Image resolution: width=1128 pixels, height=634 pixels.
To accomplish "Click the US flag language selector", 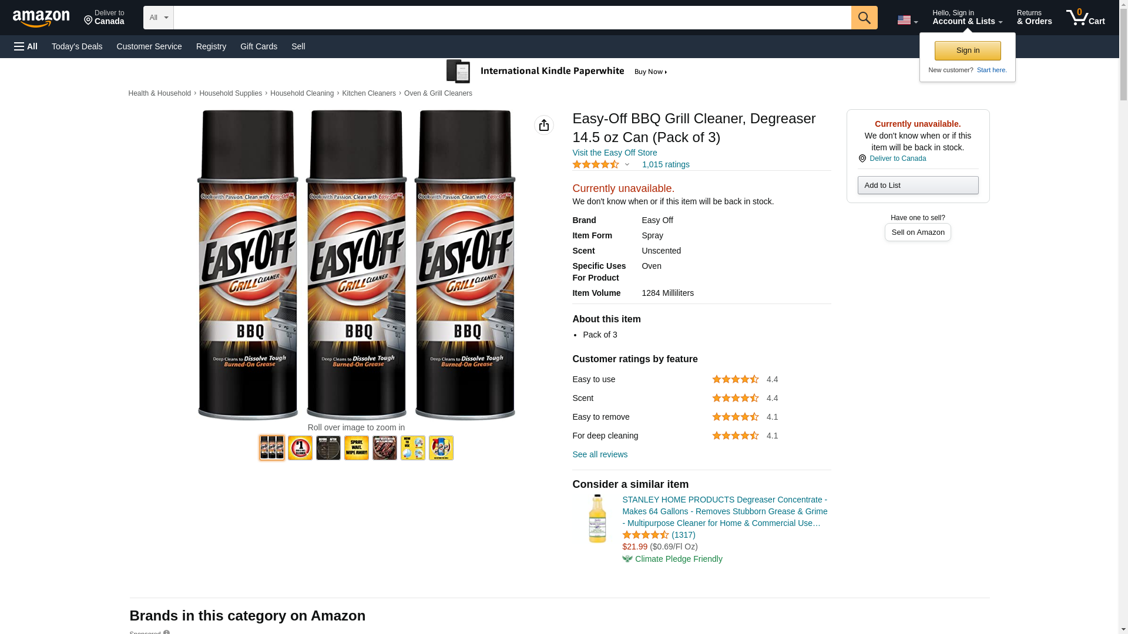I will (x=907, y=20).
